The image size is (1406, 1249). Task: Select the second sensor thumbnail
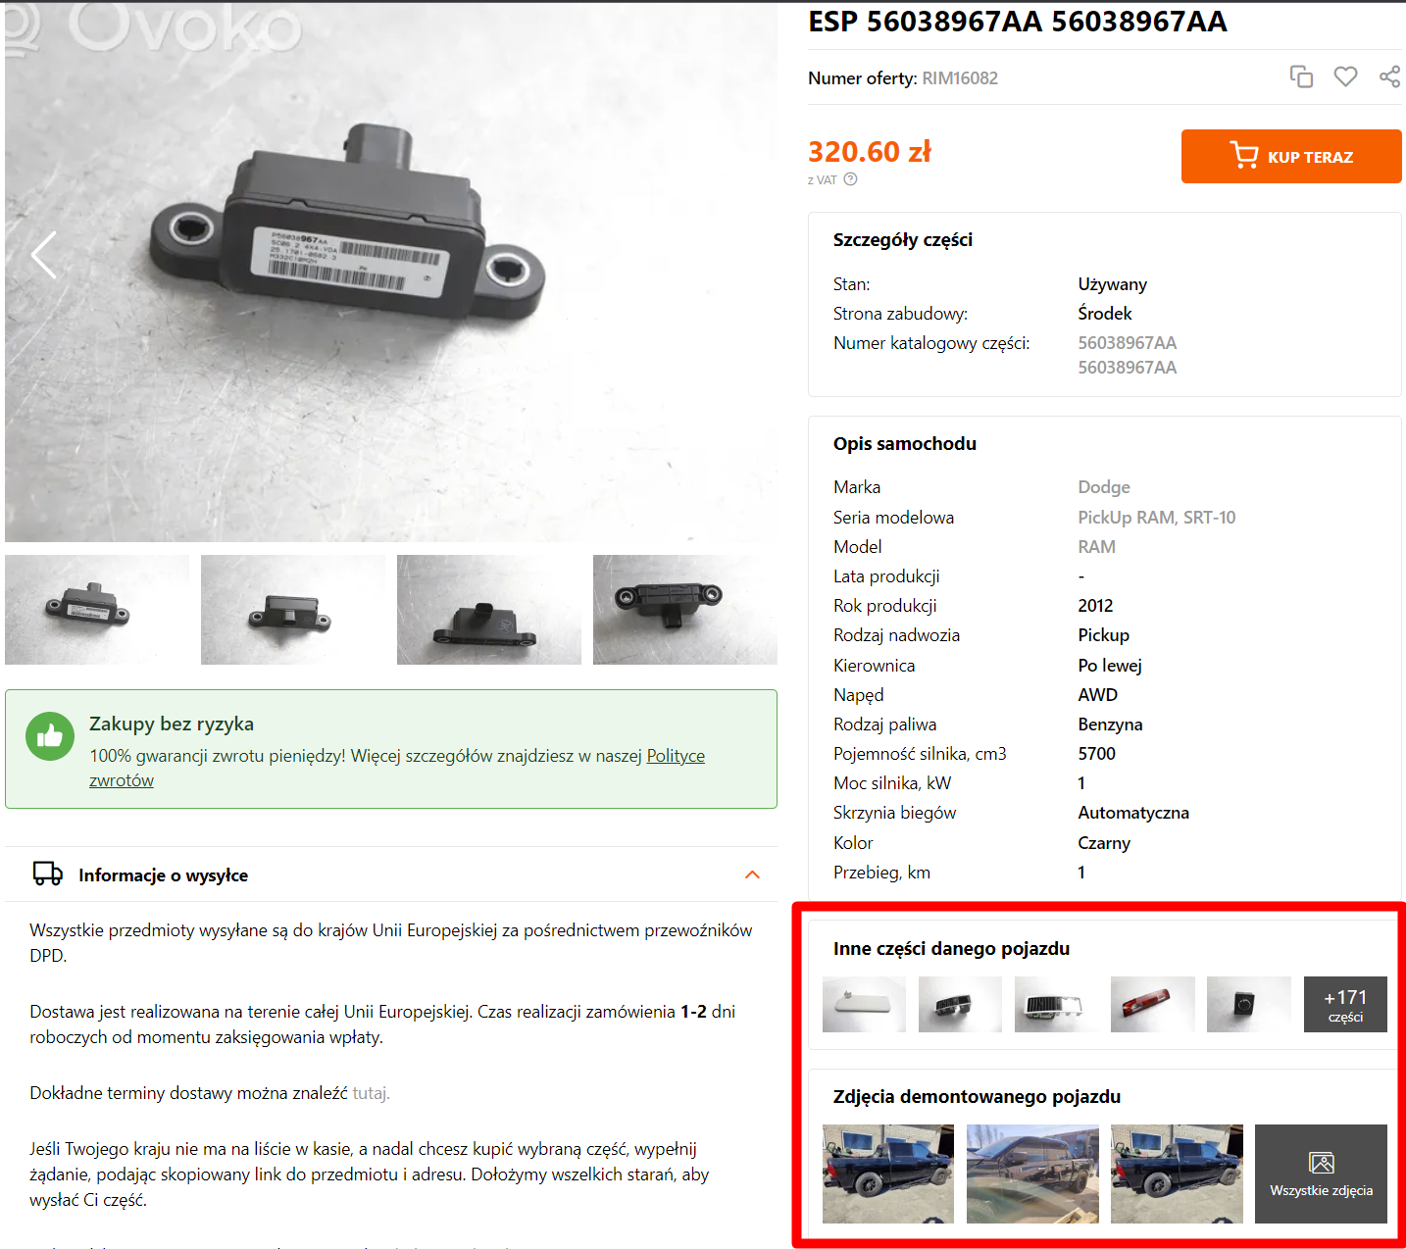click(293, 610)
